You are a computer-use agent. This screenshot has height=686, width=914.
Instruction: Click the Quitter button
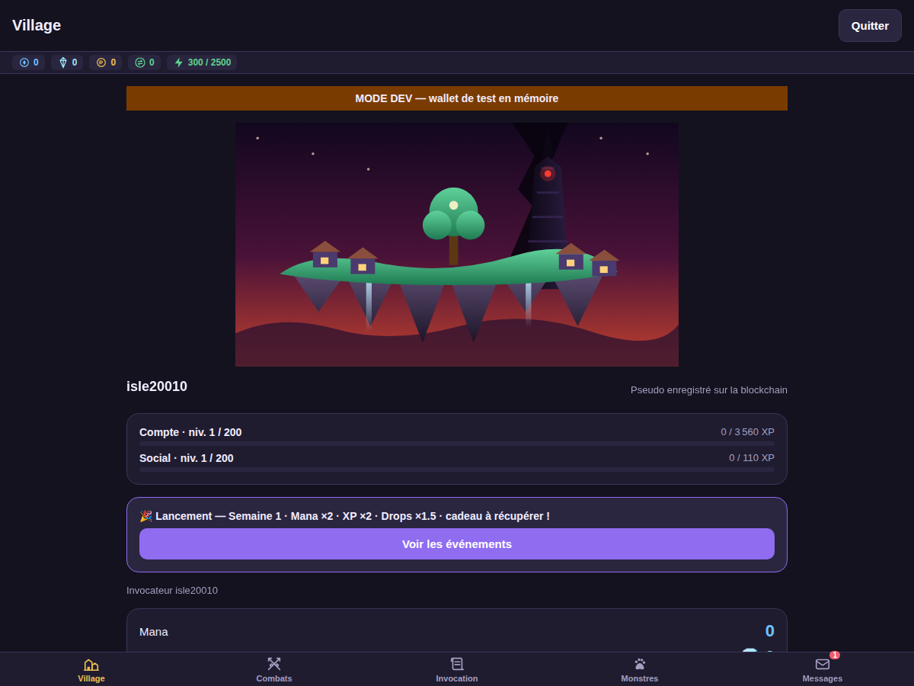[x=870, y=25]
